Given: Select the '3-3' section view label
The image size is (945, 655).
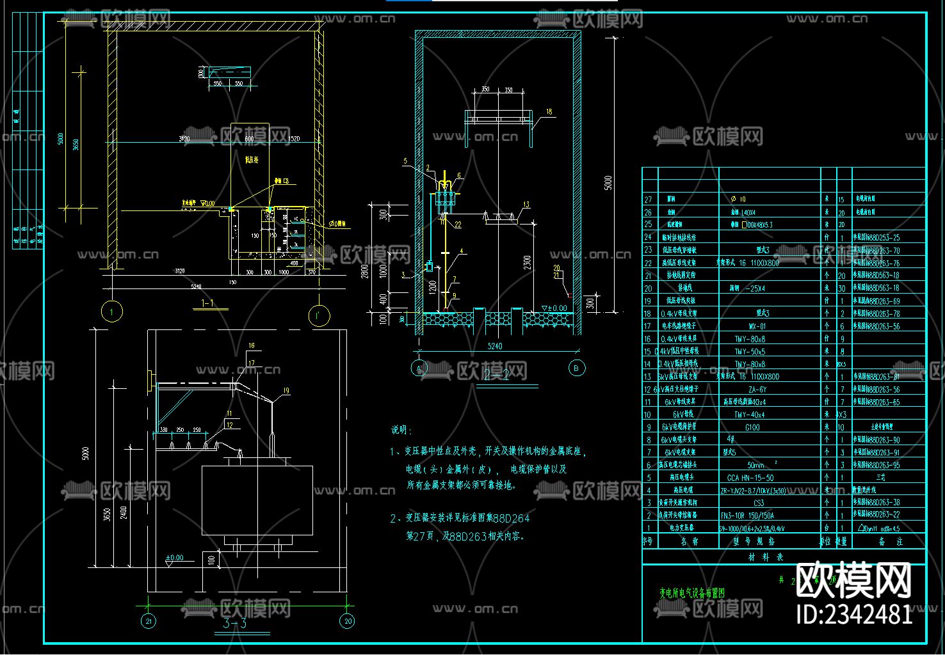Looking at the screenshot, I should (x=234, y=624).
